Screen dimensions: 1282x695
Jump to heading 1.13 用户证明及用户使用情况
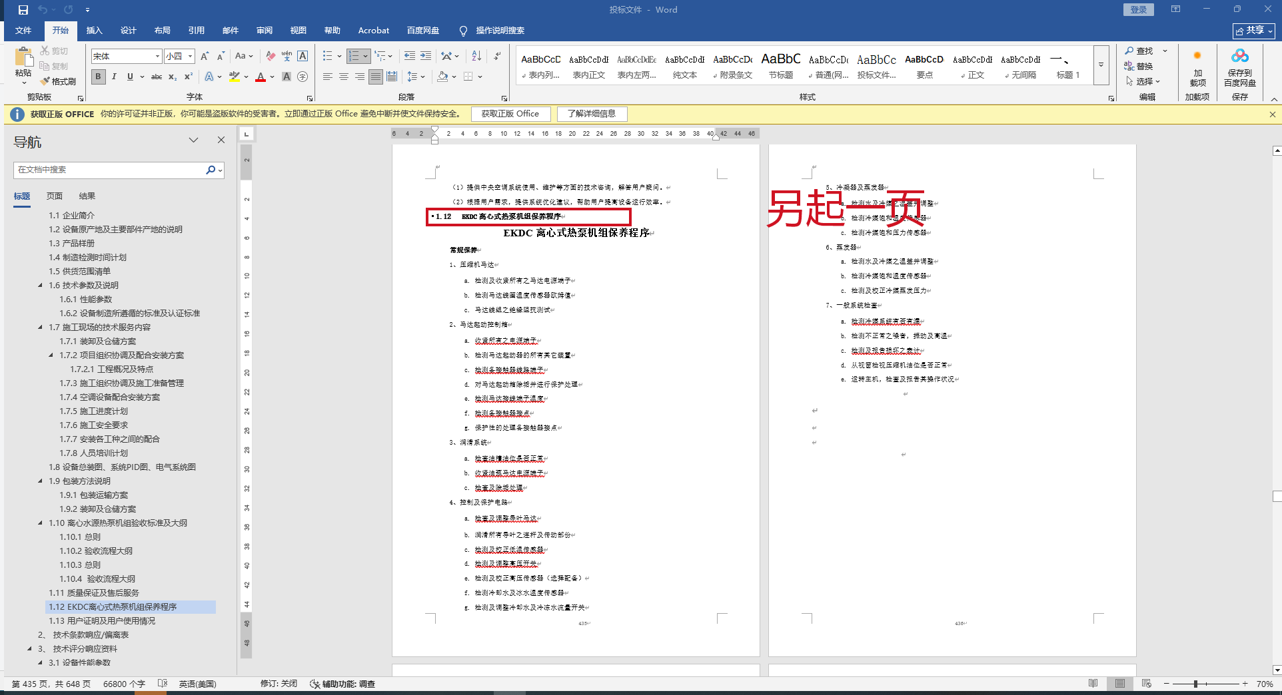102,621
